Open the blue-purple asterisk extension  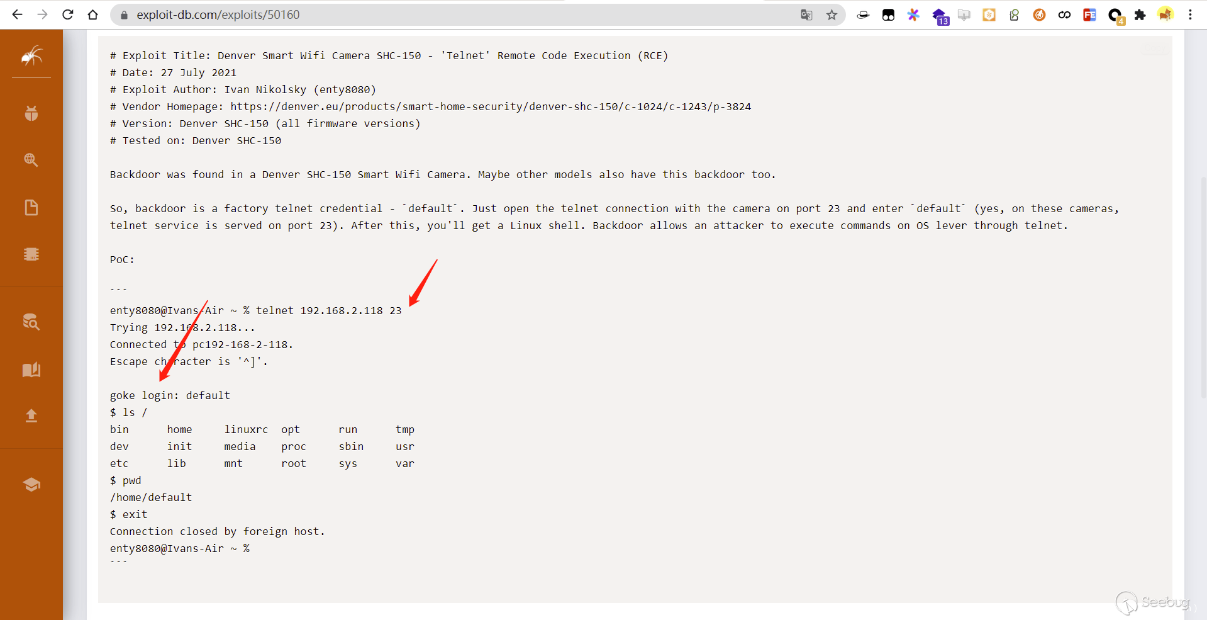tap(913, 14)
